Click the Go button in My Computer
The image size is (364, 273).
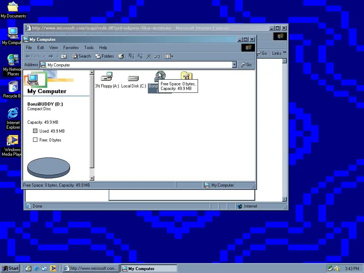(x=246, y=65)
